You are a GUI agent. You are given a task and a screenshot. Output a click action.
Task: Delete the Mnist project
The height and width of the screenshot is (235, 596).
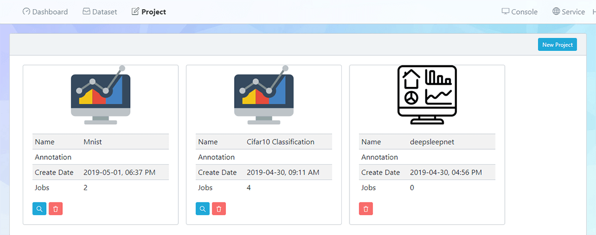[55, 209]
